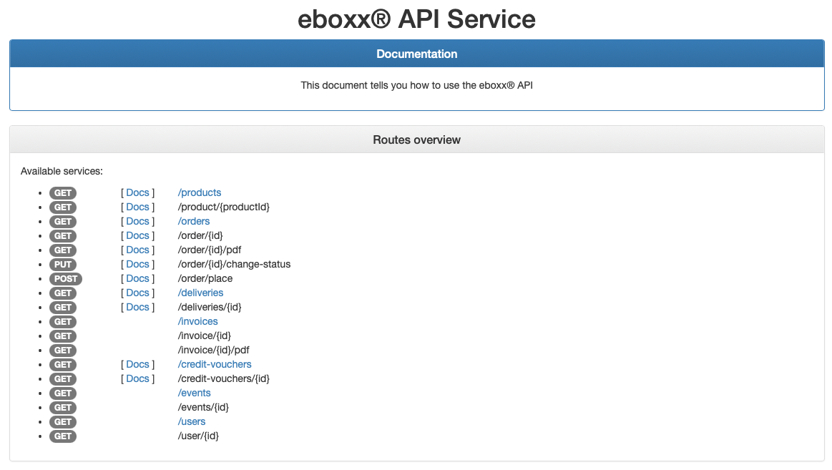The height and width of the screenshot is (470, 832).
Task: Click the GET badge beside /events/{id}
Action: pos(63,408)
